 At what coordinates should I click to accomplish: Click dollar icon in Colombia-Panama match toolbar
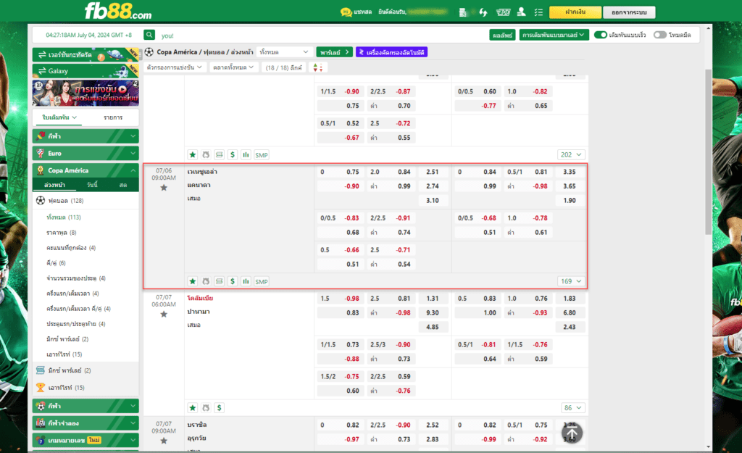click(x=219, y=407)
